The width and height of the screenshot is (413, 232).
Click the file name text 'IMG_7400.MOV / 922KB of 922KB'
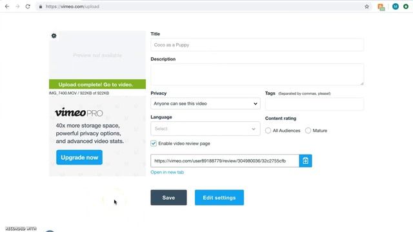(x=79, y=93)
